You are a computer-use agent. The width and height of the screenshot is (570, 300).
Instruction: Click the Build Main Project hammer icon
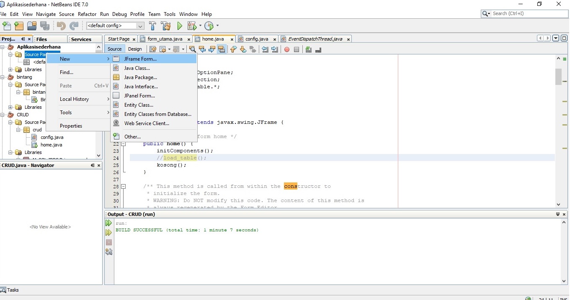click(152, 26)
